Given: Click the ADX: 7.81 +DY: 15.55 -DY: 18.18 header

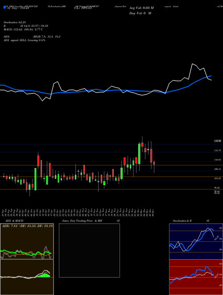Looking at the screenshot, I should tap(27, 226).
